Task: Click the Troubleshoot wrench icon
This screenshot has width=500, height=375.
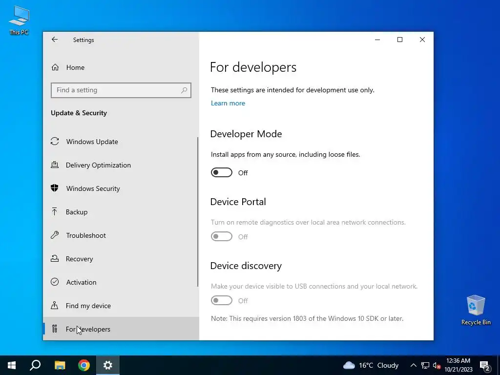Action: pyautogui.click(x=55, y=235)
